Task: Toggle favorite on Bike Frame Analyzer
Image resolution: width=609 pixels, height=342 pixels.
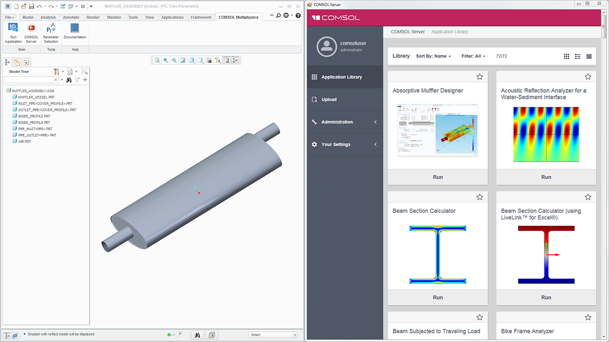Action: pyautogui.click(x=588, y=317)
